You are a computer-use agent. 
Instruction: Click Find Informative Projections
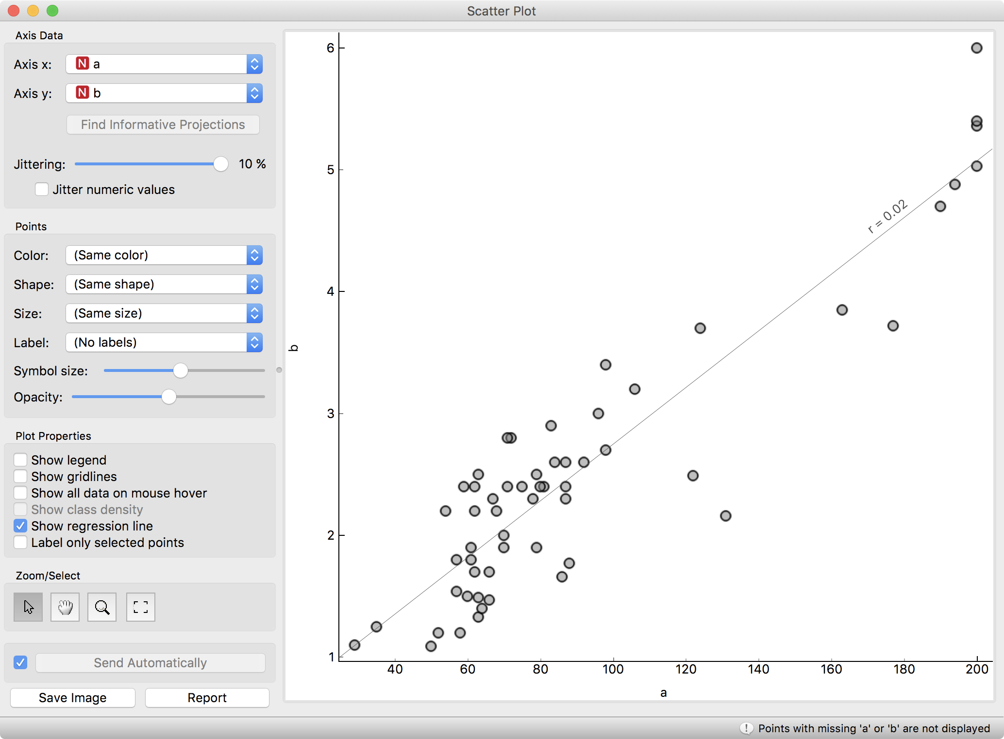click(163, 125)
